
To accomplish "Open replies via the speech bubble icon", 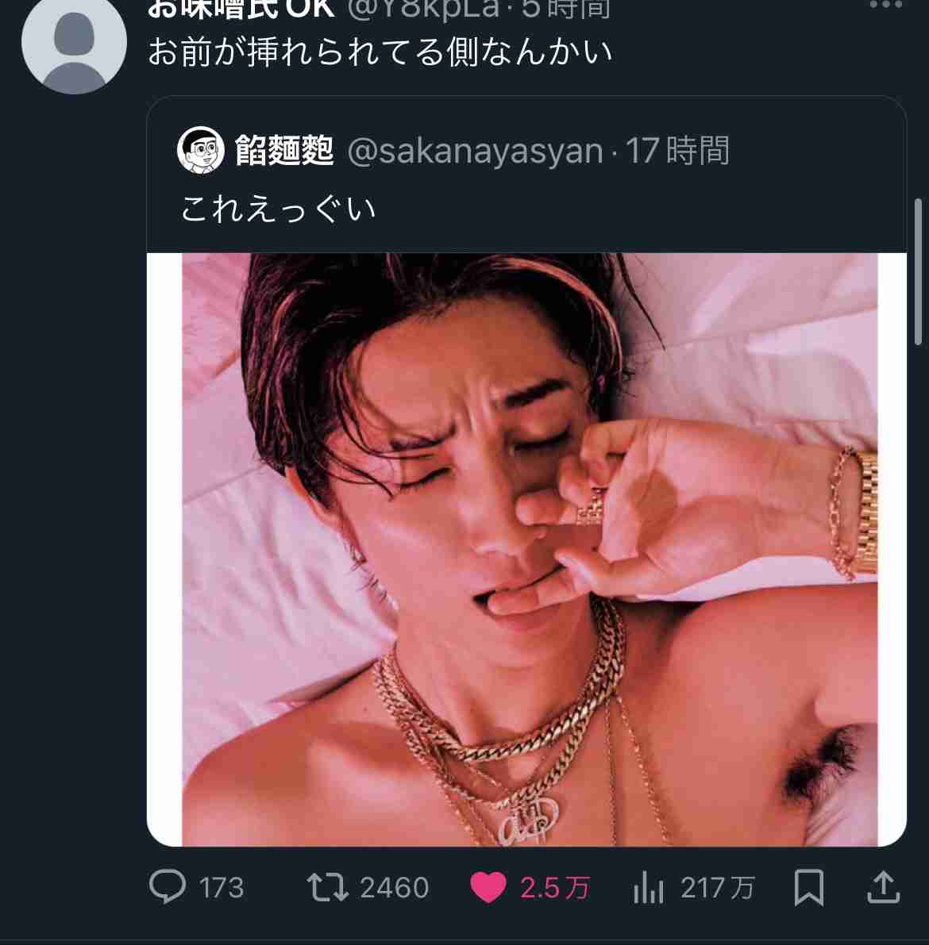I will tap(168, 886).
